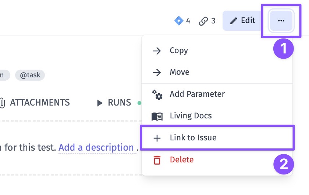The image size is (309, 195).
Task: Switch to the ATTACHMENTS tab
Action: [x=40, y=103]
